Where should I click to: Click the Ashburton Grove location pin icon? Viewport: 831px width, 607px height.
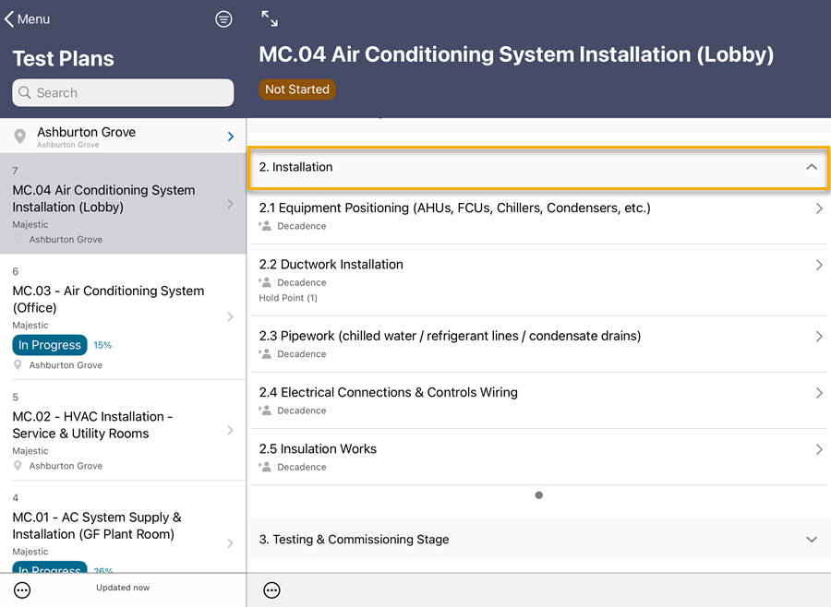tap(20, 137)
